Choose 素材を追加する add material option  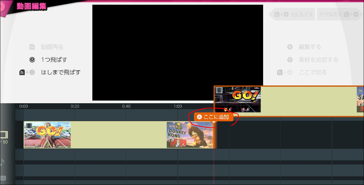tap(318, 60)
